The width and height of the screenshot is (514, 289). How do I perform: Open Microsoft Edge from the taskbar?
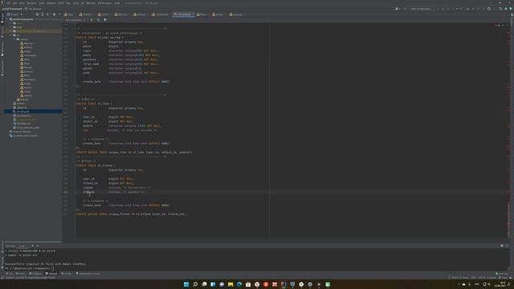coord(239,284)
